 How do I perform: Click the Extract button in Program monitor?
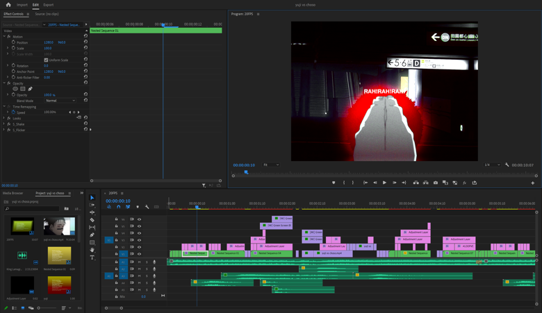[426, 183]
